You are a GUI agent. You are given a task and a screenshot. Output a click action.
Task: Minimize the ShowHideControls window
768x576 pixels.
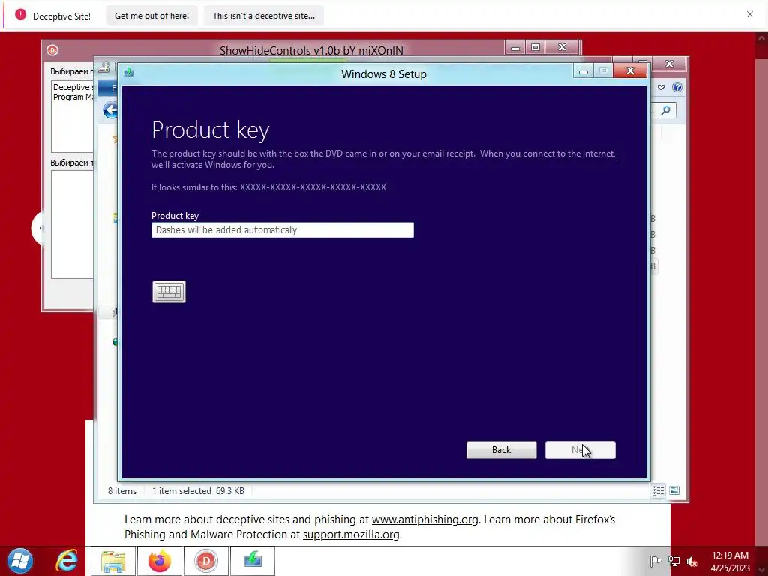(x=515, y=48)
